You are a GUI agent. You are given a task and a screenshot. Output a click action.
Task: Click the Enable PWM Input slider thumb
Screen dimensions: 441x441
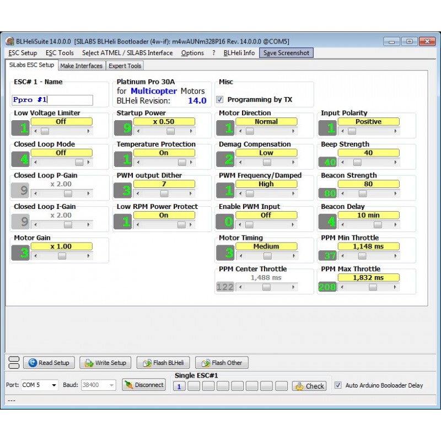coord(249,225)
